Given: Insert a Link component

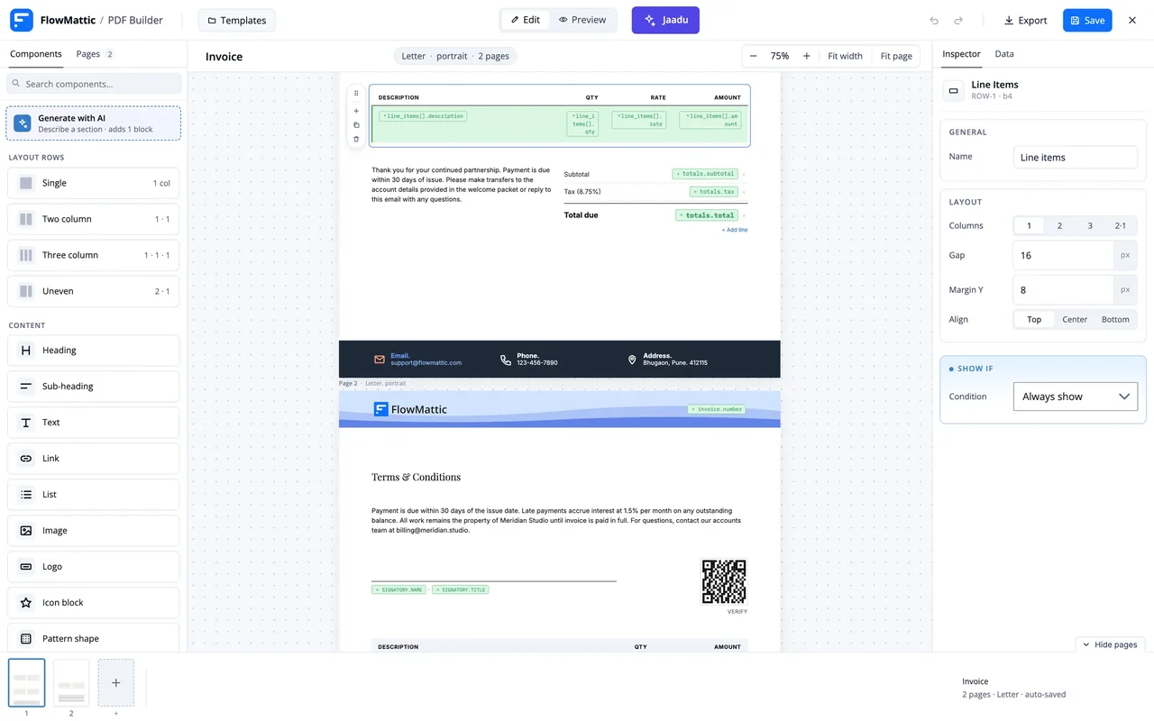Looking at the screenshot, I should coord(93,459).
